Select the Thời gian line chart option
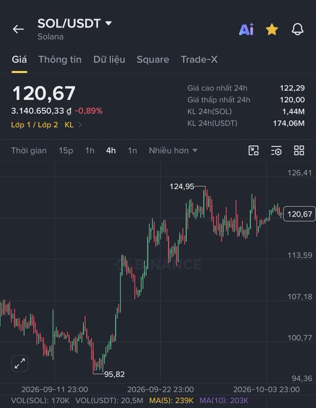 click(29, 151)
